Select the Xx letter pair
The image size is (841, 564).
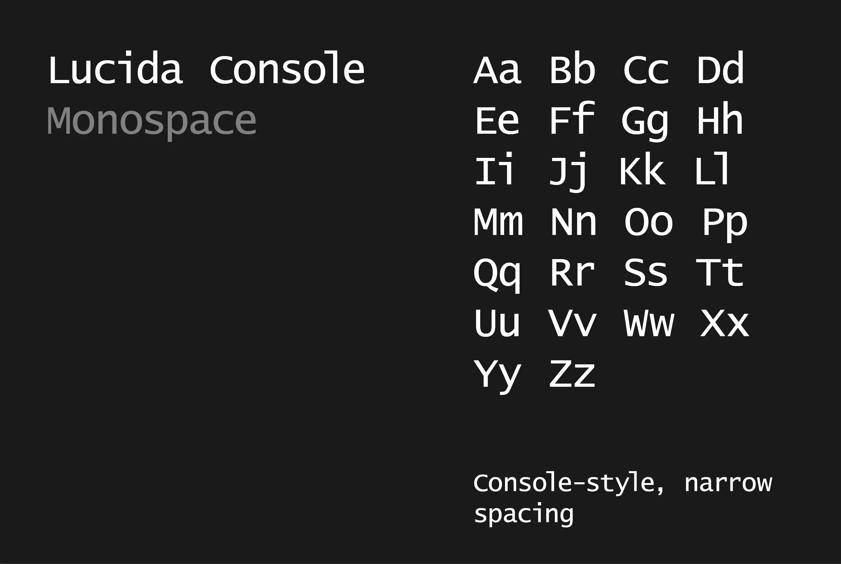725,323
